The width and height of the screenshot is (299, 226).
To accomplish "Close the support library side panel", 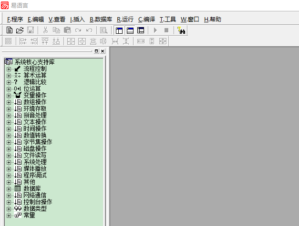I will (x=103, y=51).
